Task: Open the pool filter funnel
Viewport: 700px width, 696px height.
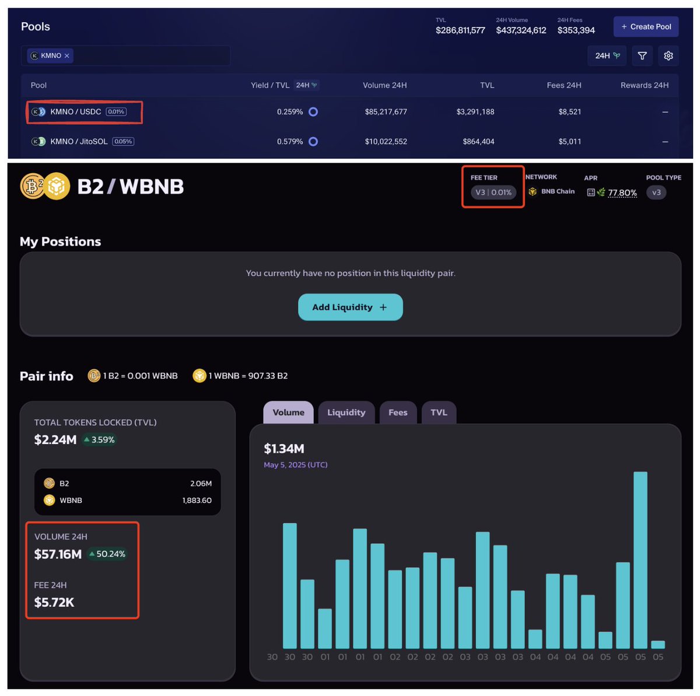Action: coord(642,55)
